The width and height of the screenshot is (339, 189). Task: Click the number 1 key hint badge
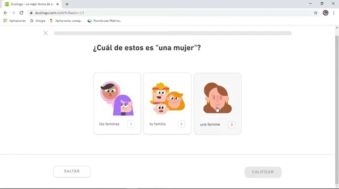pos(131,124)
